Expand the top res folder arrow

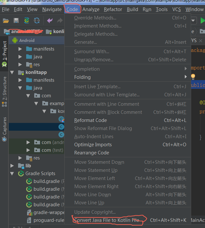click(x=20, y=65)
